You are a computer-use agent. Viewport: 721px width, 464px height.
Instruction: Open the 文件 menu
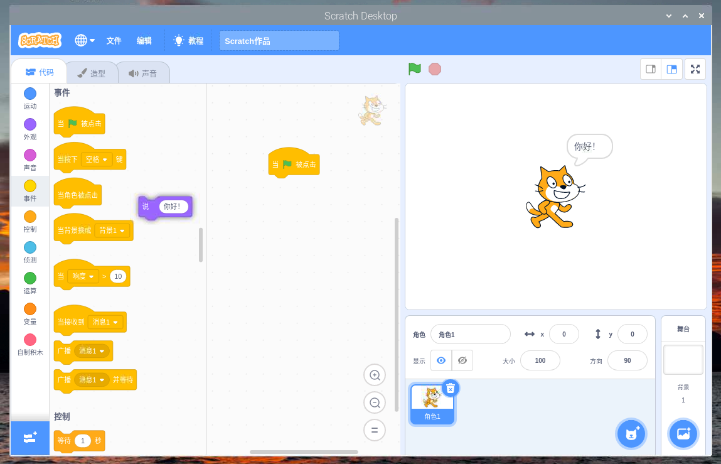(x=114, y=41)
